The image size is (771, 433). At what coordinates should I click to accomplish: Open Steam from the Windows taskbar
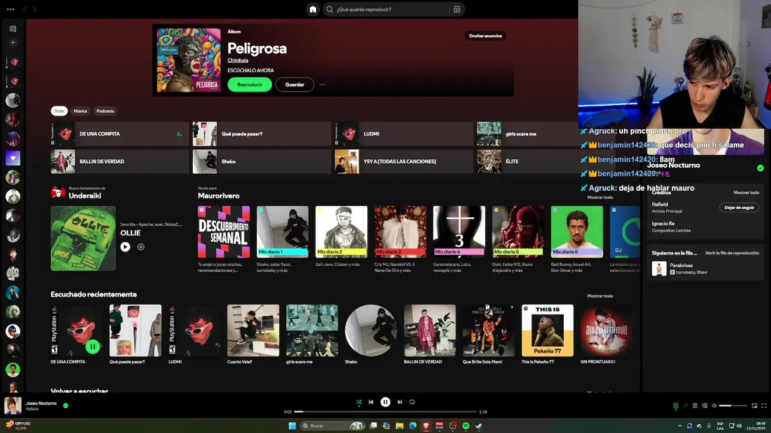(479, 426)
